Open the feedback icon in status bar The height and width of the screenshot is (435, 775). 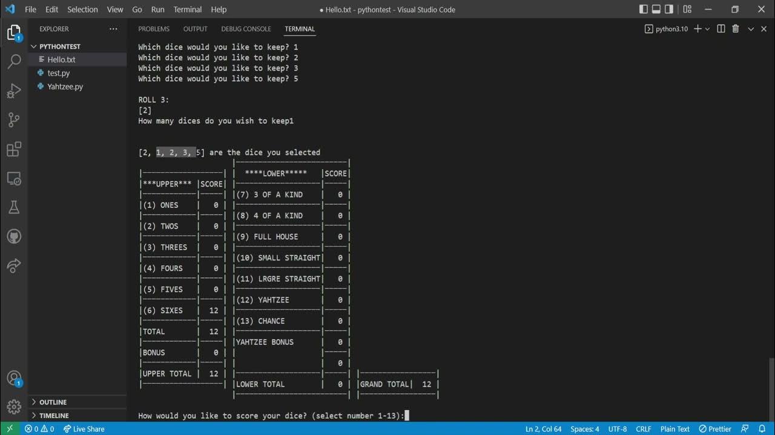[745, 429]
